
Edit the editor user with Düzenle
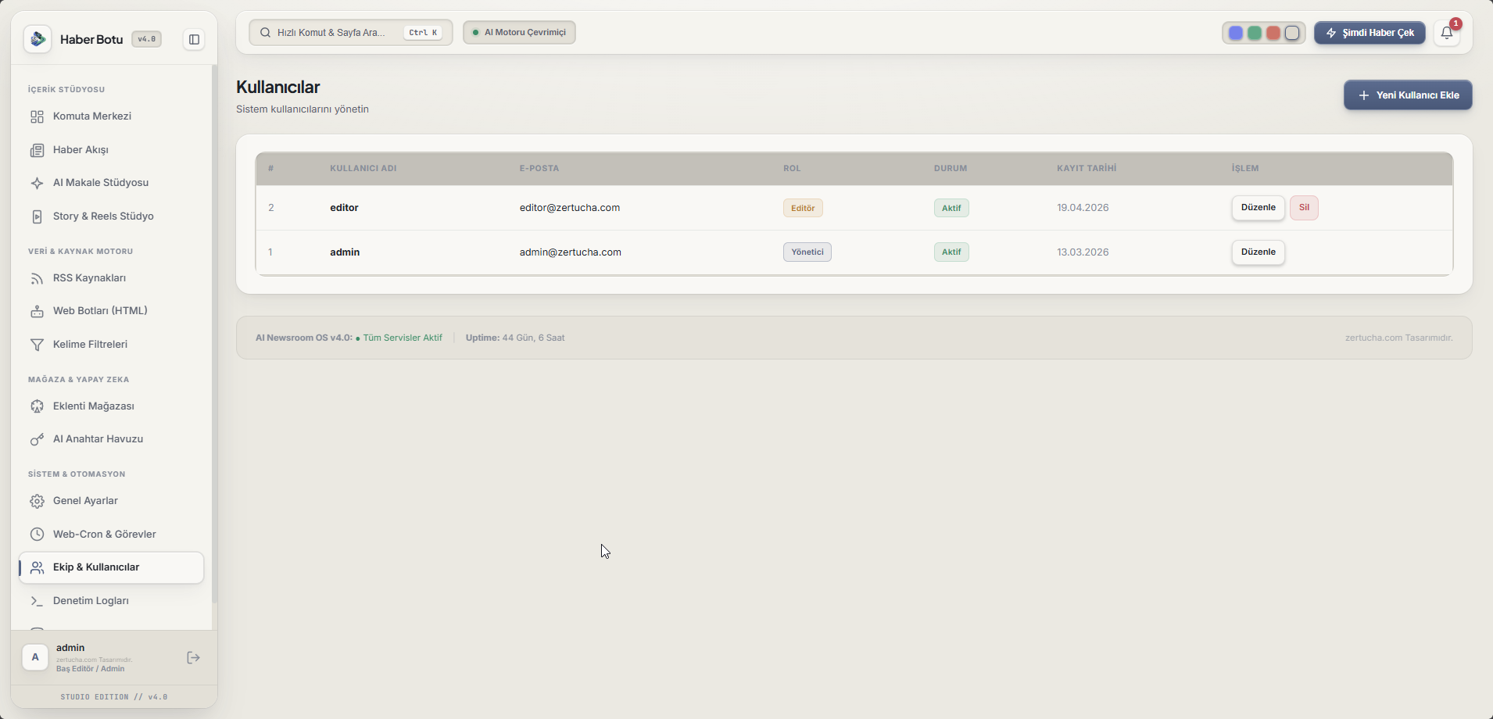[x=1258, y=208]
